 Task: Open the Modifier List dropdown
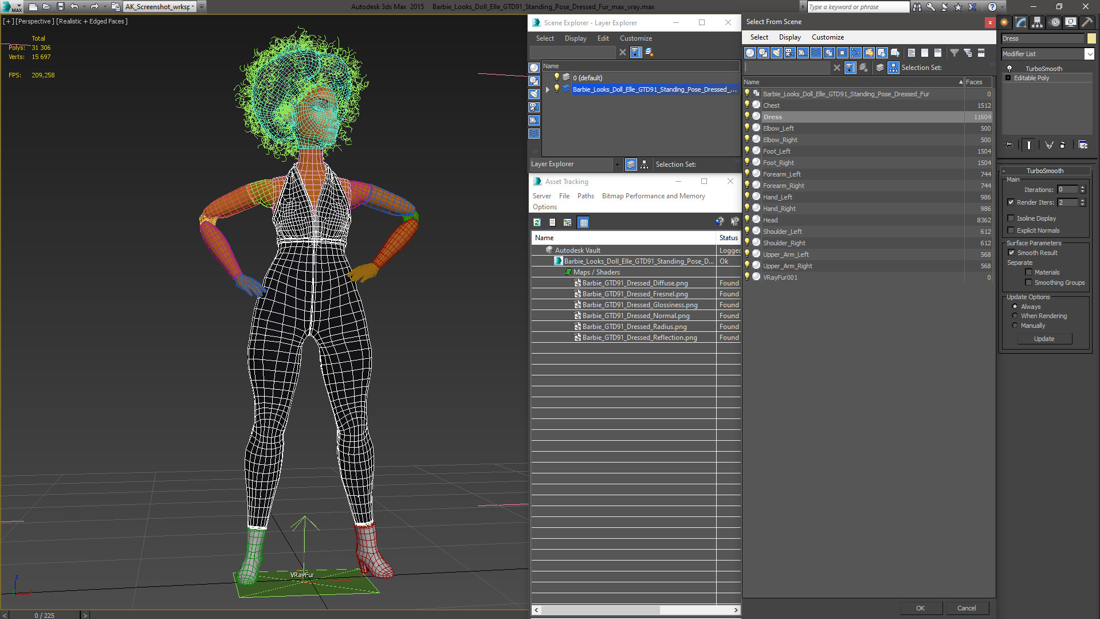pos(1089,54)
